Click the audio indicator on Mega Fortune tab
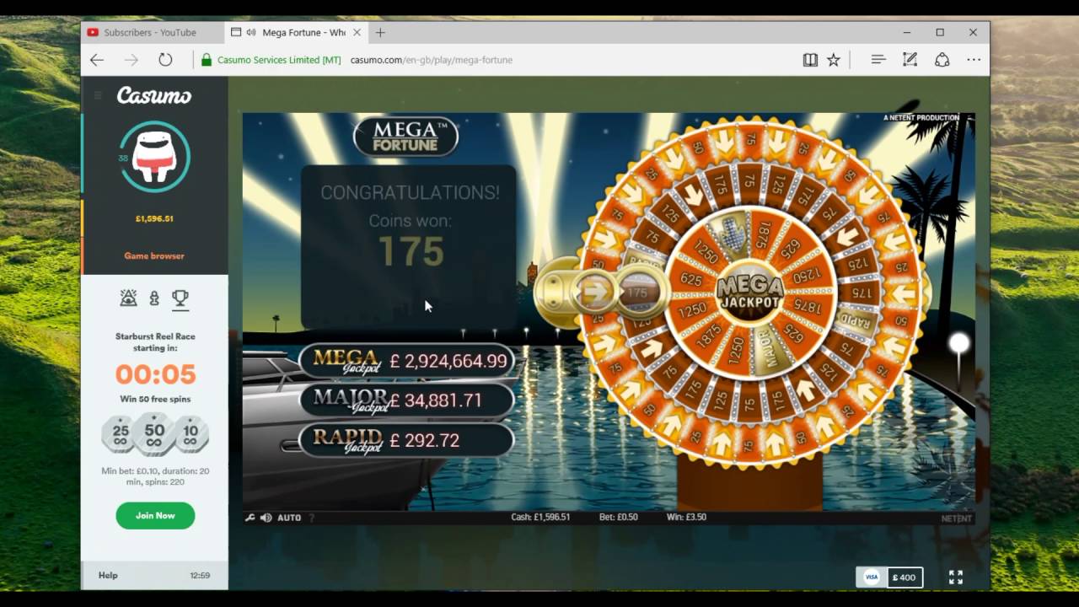Screen dimensions: 1079x607 click(251, 33)
